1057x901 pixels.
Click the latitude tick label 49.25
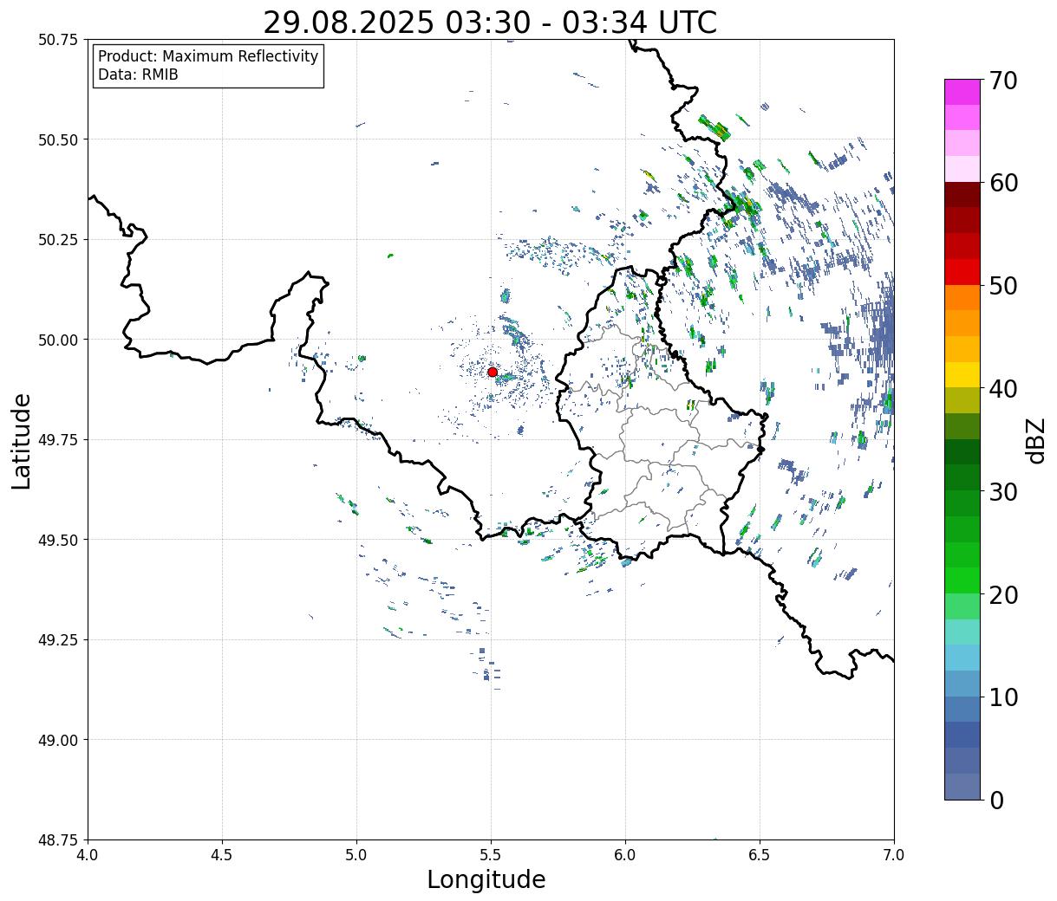coord(58,640)
